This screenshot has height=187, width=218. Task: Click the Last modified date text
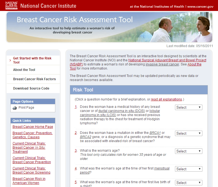point(190,46)
